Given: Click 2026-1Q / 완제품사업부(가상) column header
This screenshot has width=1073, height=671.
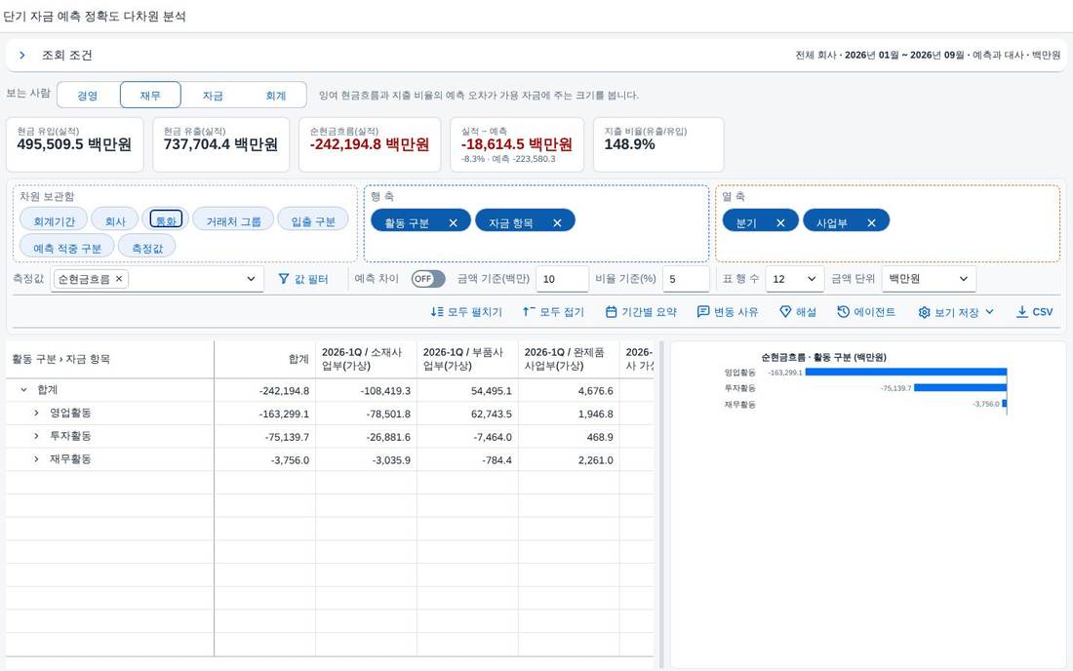Looking at the screenshot, I should (x=569, y=359).
